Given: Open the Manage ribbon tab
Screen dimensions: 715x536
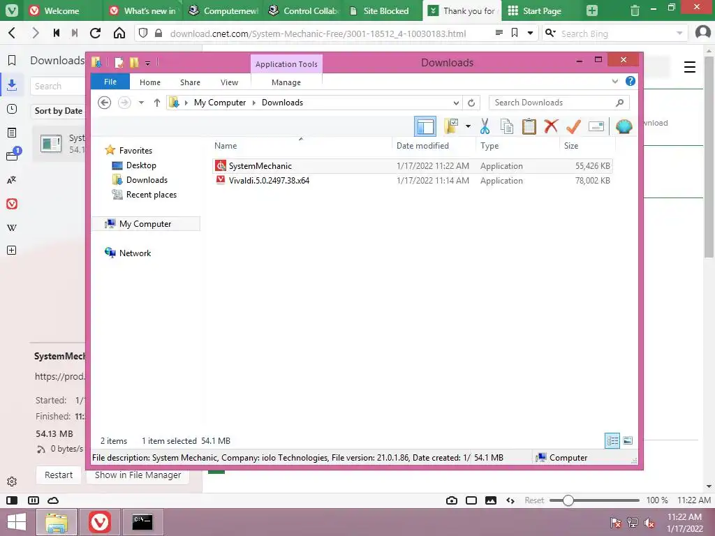Looking at the screenshot, I should [x=286, y=82].
